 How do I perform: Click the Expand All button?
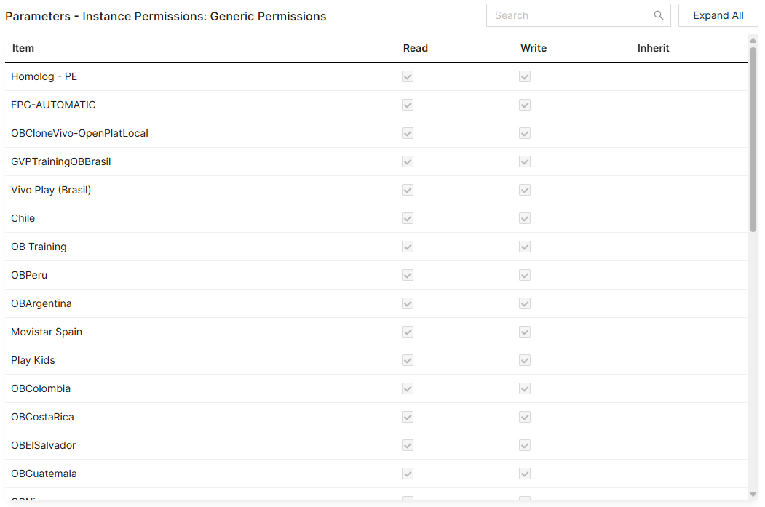(x=718, y=15)
